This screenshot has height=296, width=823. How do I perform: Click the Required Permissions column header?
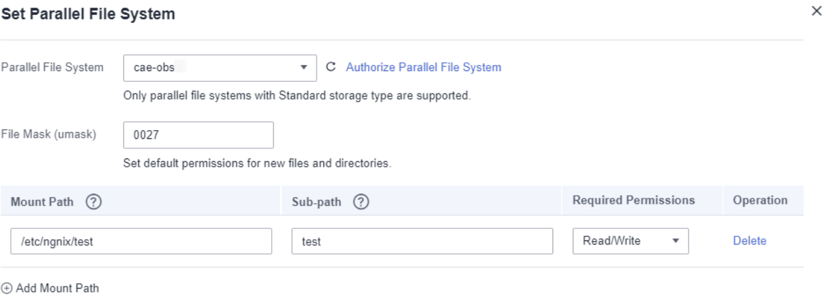tap(633, 200)
